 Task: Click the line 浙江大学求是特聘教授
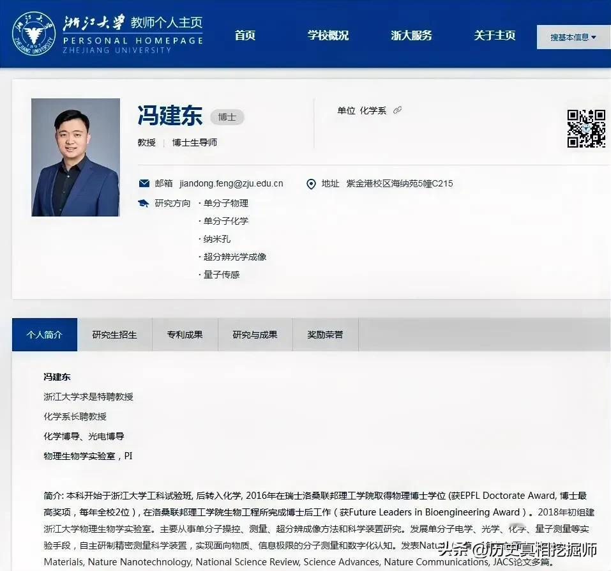(x=89, y=397)
